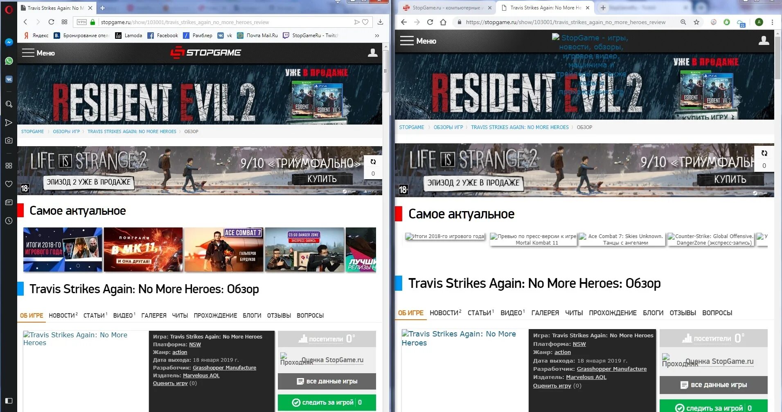Viewport: 782px width, 412px height.
Task: Go to home page in Chrome
Action: pyautogui.click(x=443, y=22)
